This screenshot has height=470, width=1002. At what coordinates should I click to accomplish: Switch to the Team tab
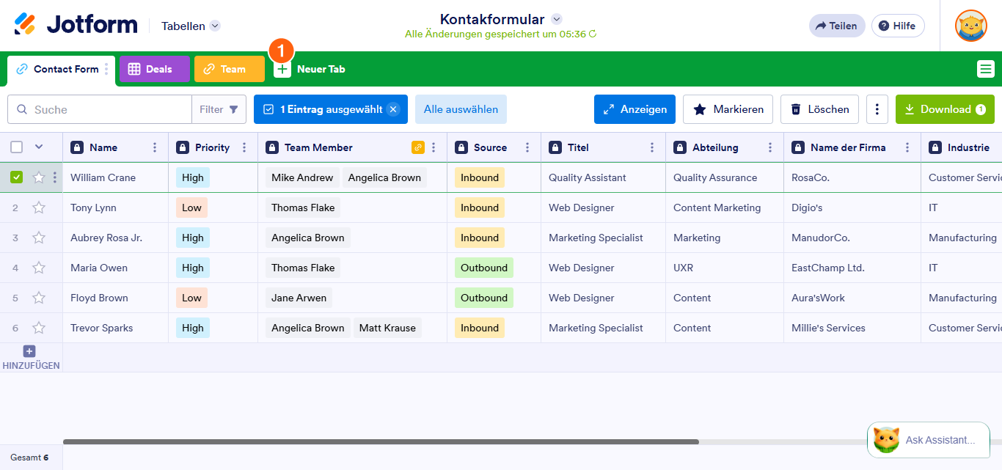pyautogui.click(x=228, y=68)
